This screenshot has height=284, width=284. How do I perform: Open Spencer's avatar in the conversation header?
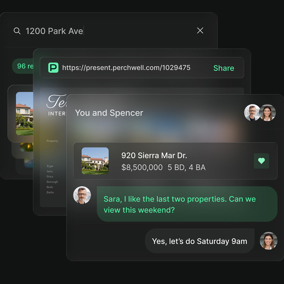(252, 113)
